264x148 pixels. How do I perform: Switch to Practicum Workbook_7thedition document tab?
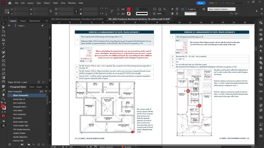[x=77, y=19]
